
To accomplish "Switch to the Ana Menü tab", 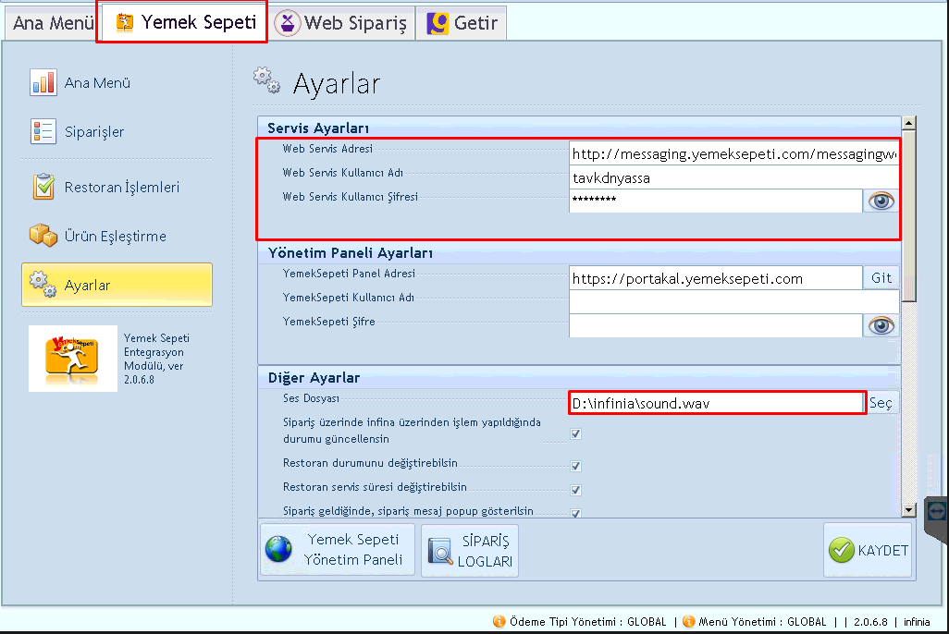I will tap(53, 23).
